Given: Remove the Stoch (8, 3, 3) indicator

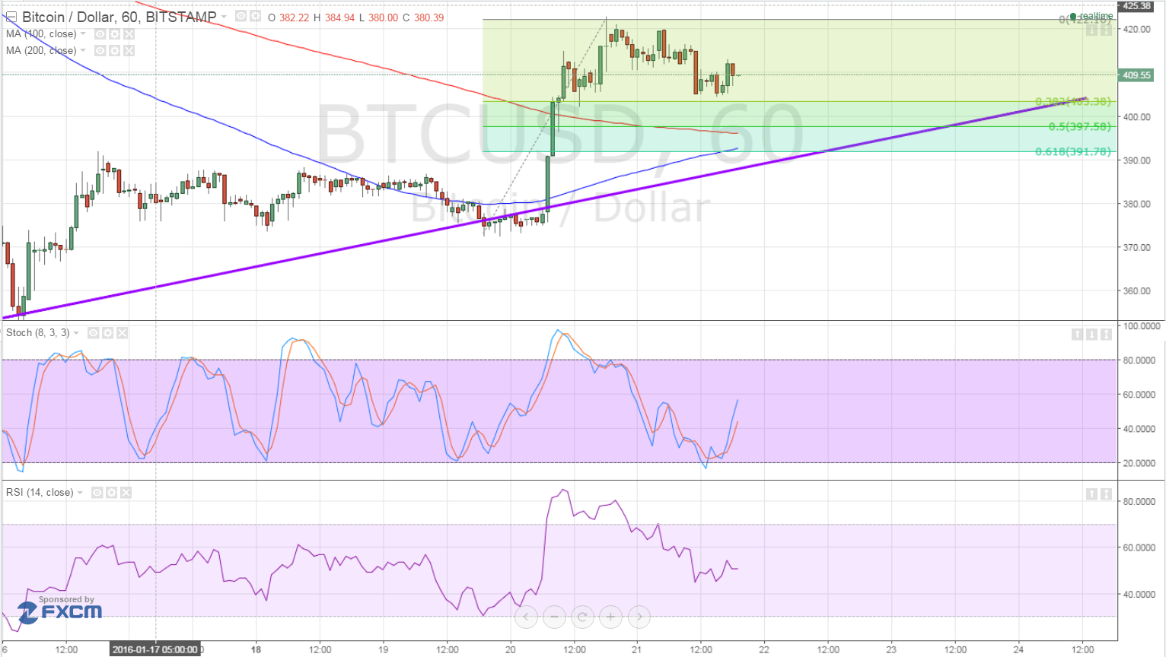Looking at the screenshot, I should [x=122, y=333].
